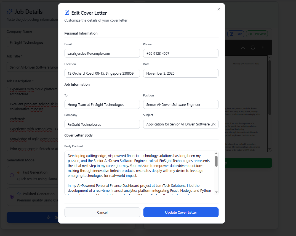Click the sparkle icon beside Job Details
This screenshot has width=296, height=236.
coord(10,12)
